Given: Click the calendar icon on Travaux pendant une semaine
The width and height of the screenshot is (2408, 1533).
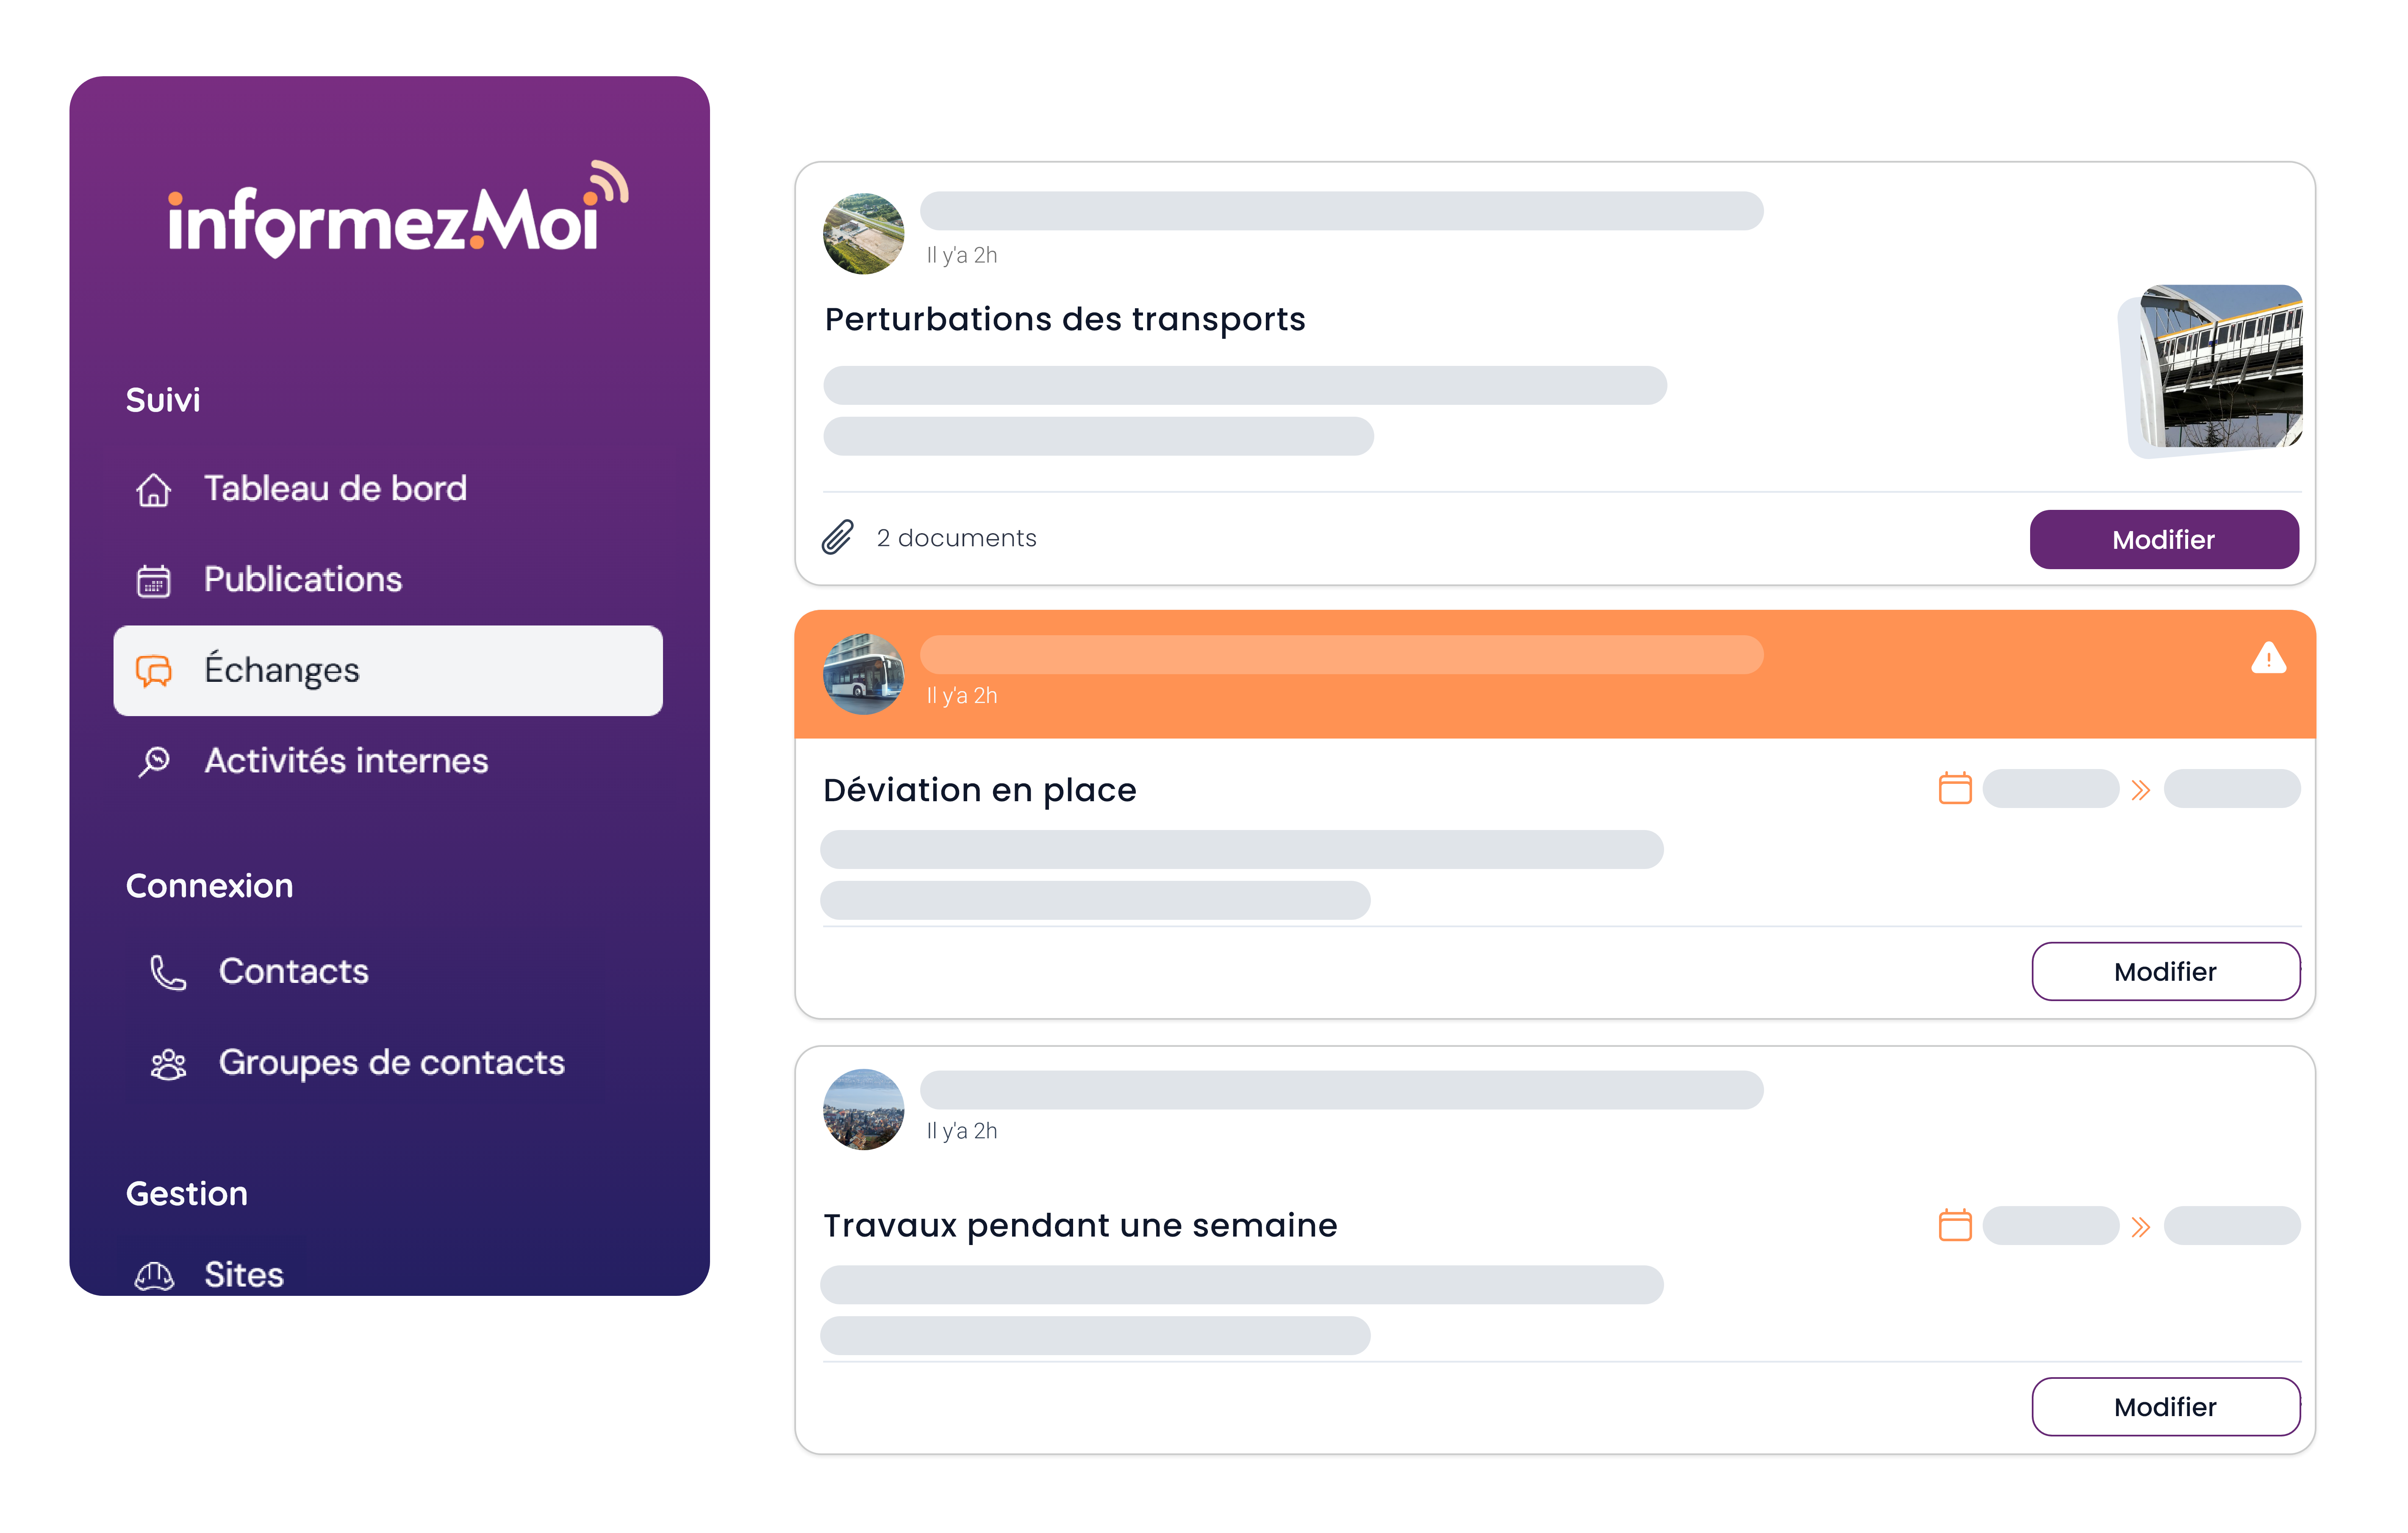Looking at the screenshot, I should 1954,1225.
